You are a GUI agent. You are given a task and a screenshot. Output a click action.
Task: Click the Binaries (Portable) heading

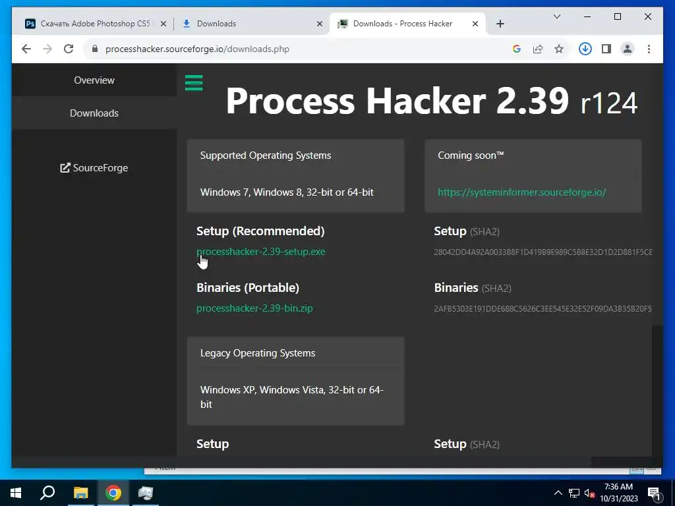[x=248, y=287]
